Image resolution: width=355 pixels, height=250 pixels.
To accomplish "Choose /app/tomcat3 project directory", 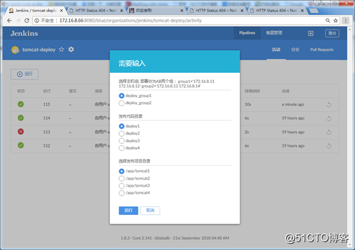I will (122, 185).
